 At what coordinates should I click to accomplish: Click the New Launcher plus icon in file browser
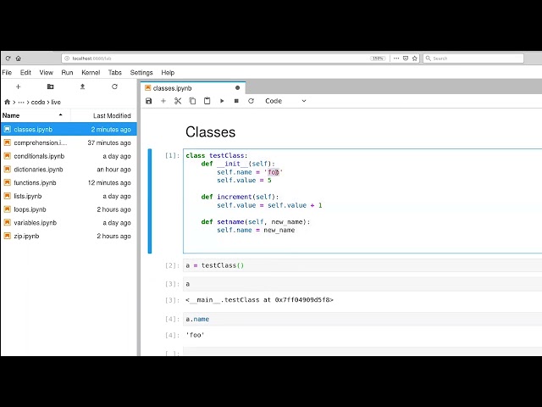[x=19, y=86]
